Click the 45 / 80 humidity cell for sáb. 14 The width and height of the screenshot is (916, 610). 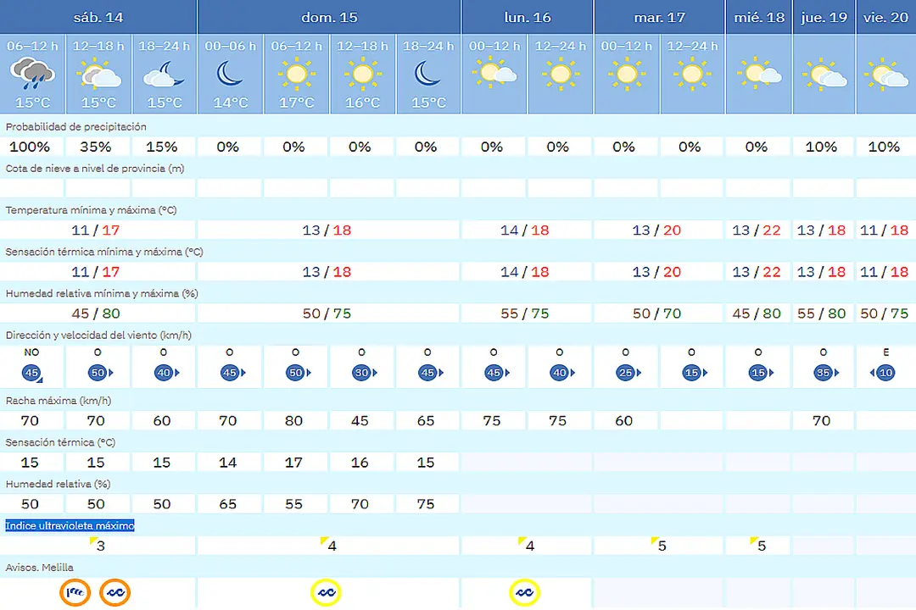96,313
